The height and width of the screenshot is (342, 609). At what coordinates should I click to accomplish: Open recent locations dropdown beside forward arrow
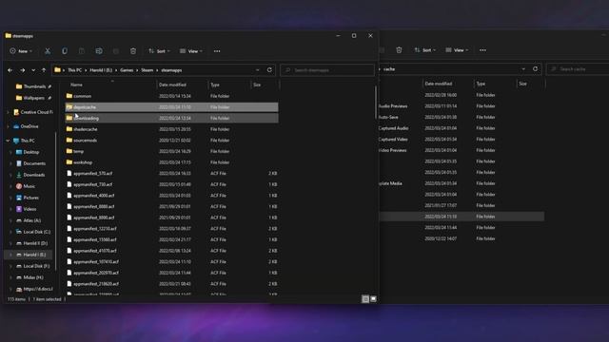tap(33, 70)
